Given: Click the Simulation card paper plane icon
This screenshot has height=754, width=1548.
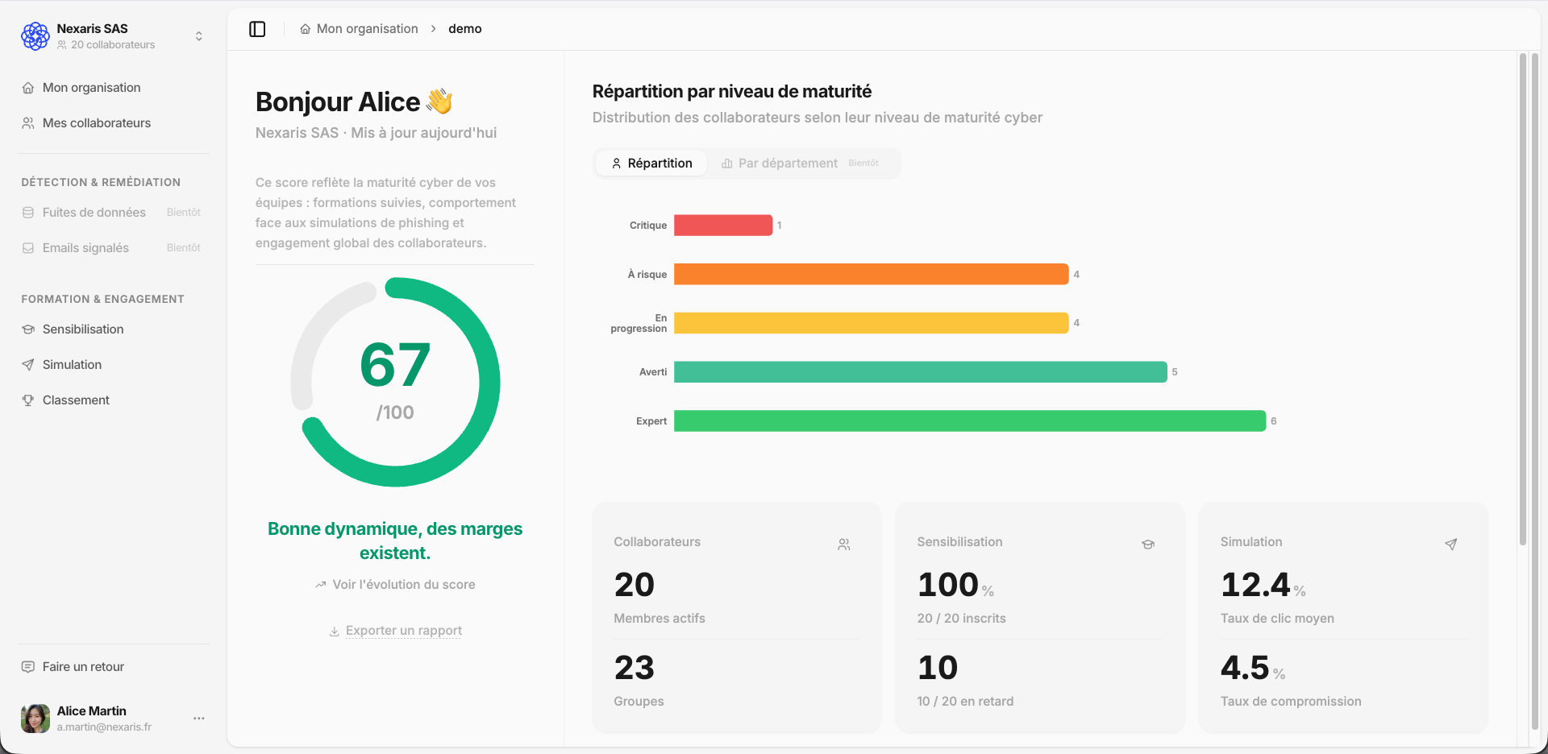Looking at the screenshot, I should 1450,545.
